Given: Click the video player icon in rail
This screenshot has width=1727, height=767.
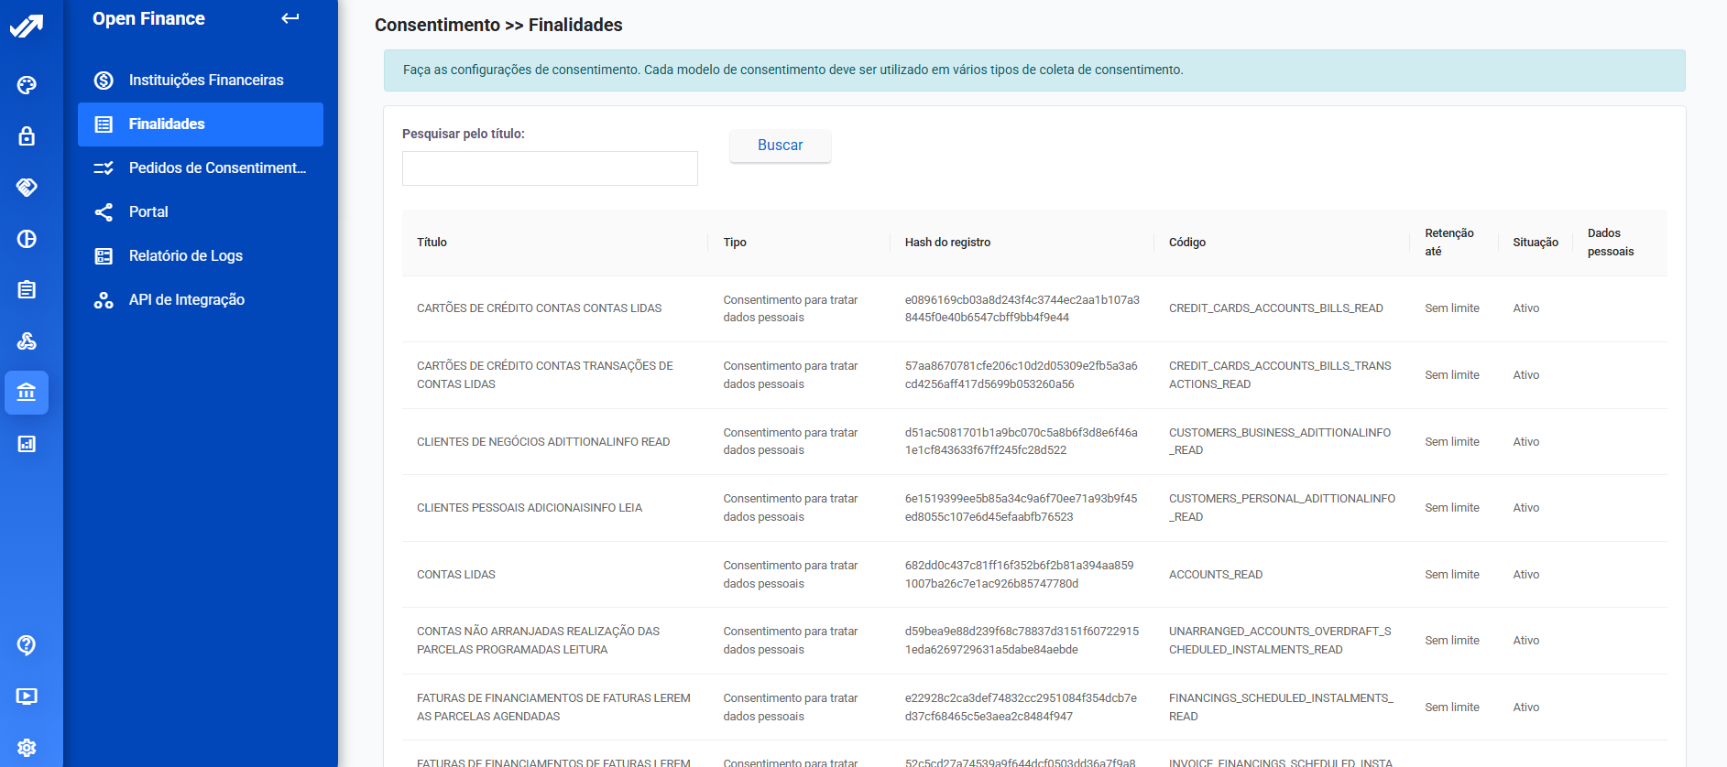Looking at the screenshot, I should [27, 697].
